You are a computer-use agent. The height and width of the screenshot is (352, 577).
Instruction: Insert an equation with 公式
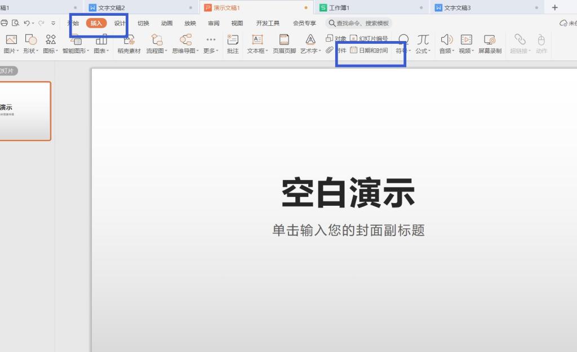[x=422, y=44]
